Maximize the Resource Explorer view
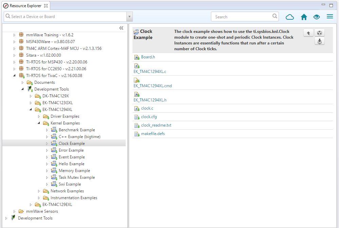Screen dimensions: 339x228 click(x=331, y=5)
